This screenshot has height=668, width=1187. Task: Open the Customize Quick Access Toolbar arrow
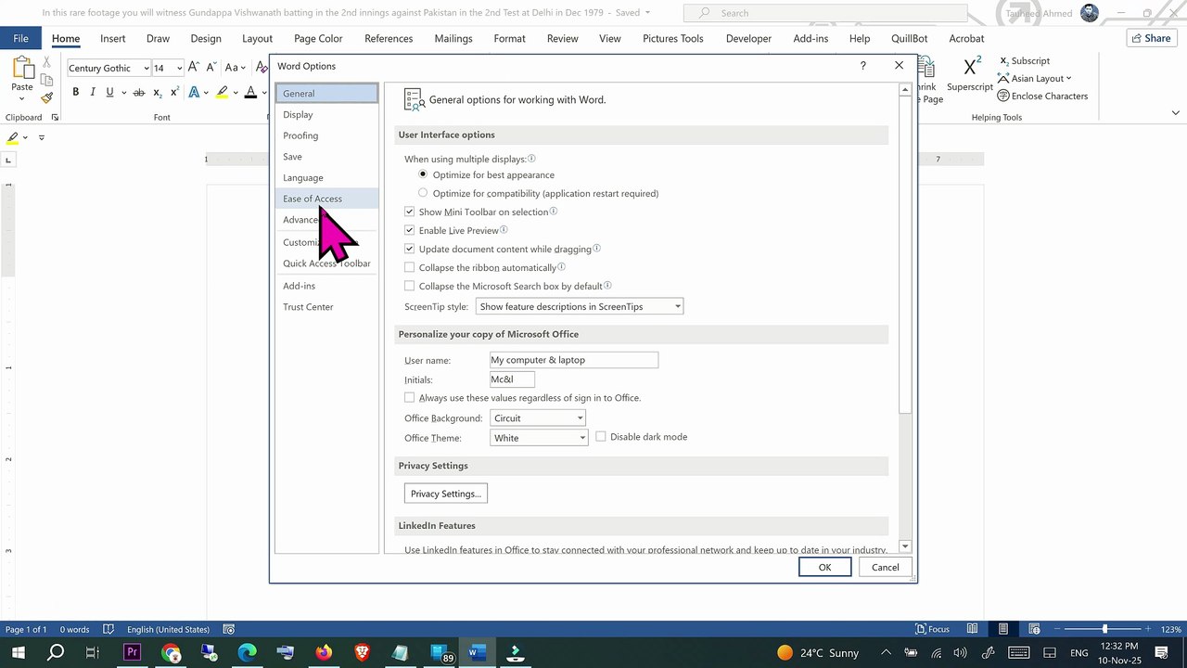(x=42, y=137)
